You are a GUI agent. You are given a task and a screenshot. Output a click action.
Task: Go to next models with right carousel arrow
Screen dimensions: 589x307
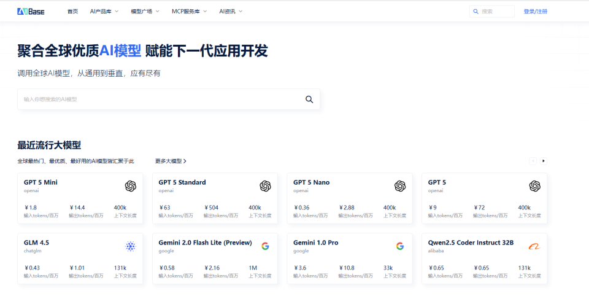pos(543,161)
